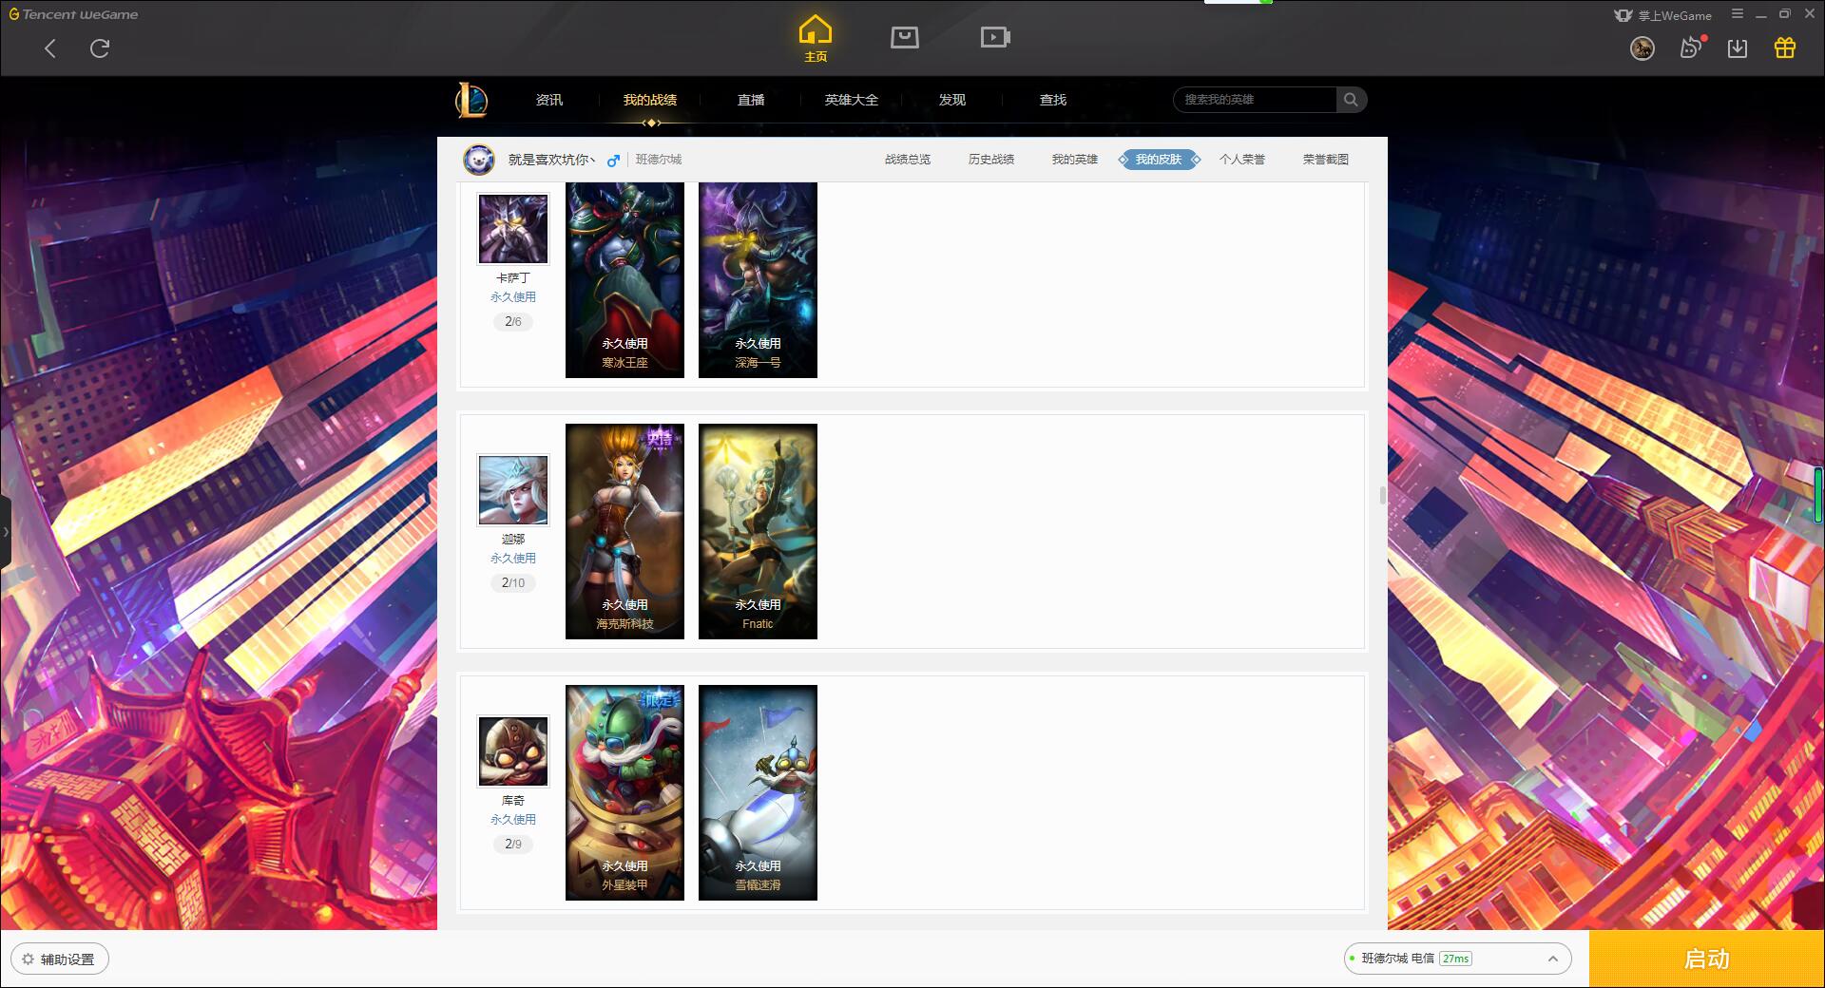Click the 27ms latency indicator
The width and height of the screenshot is (1825, 988).
(x=1455, y=959)
